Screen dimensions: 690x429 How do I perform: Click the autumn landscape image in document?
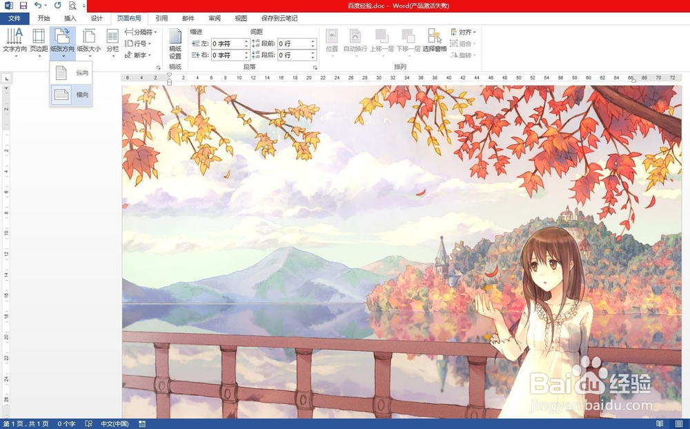402,252
